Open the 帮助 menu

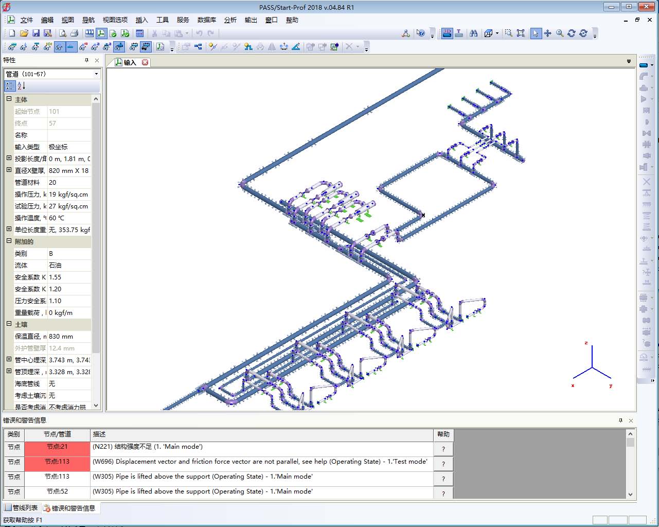click(x=292, y=20)
